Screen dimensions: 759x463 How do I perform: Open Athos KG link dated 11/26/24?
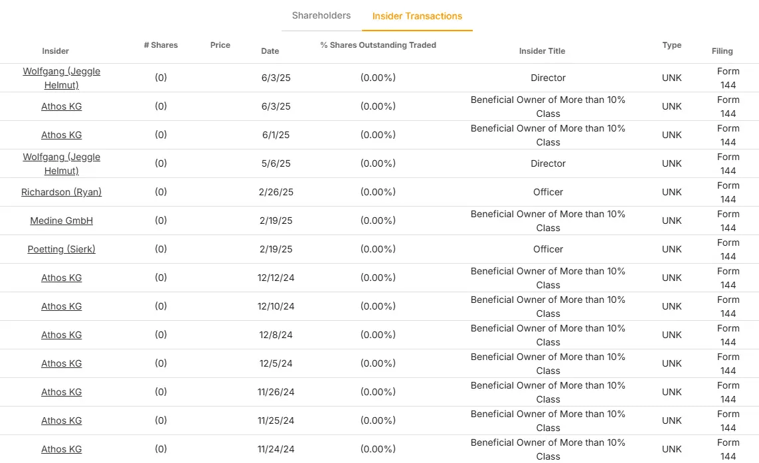point(62,393)
